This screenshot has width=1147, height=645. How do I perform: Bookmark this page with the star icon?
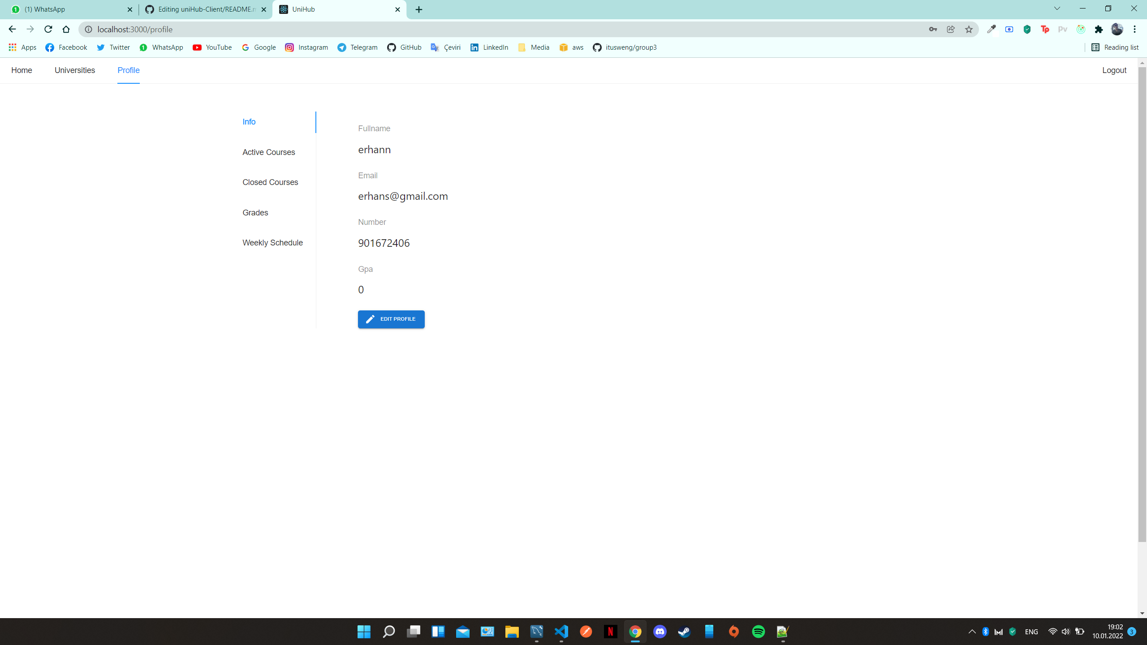pyautogui.click(x=969, y=29)
